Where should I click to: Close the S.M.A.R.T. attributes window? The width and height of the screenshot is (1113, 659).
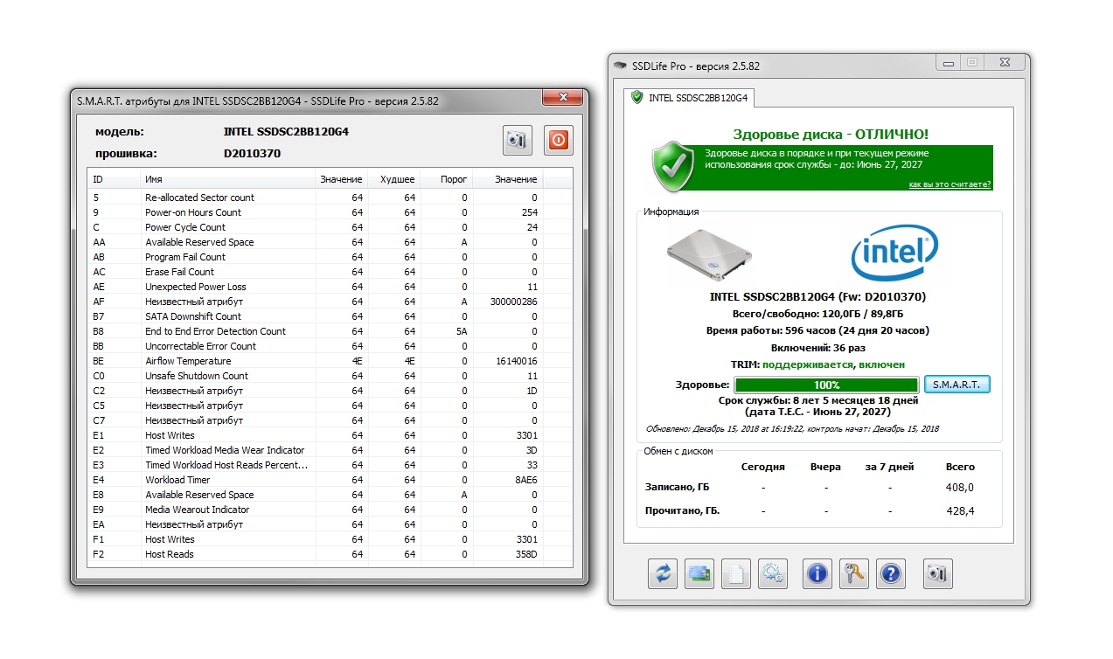pos(562,97)
